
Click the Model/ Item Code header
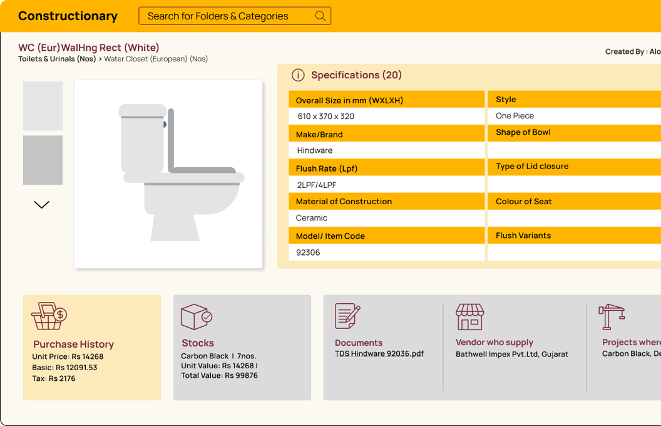[387, 236]
